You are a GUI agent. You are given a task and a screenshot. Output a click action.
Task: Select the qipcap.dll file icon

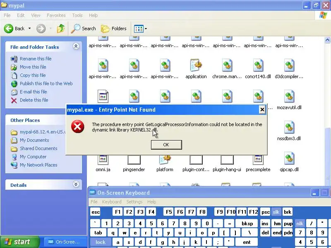289,158
